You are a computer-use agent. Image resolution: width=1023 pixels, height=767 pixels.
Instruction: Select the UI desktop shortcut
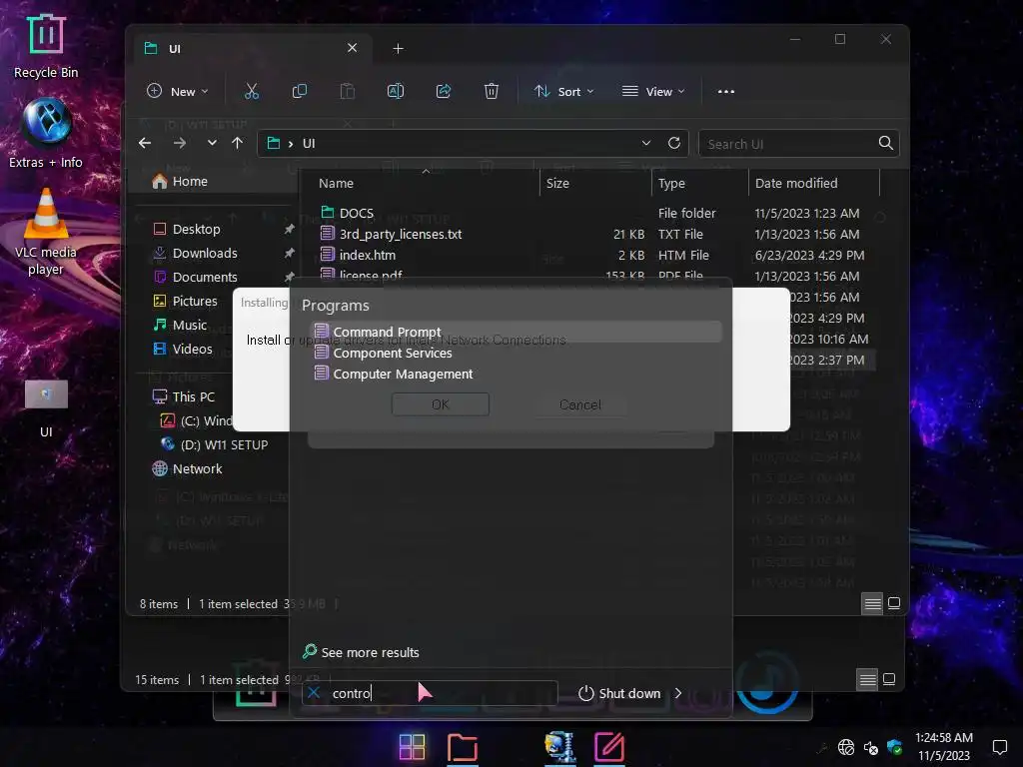(x=46, y=408)
